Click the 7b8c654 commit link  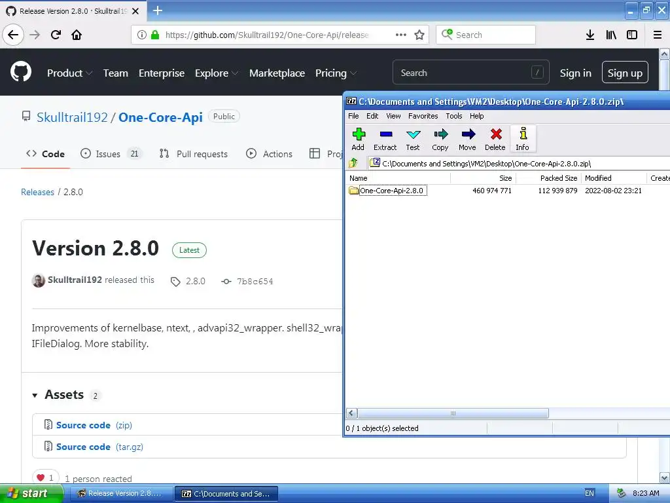[x=255, y=282]
